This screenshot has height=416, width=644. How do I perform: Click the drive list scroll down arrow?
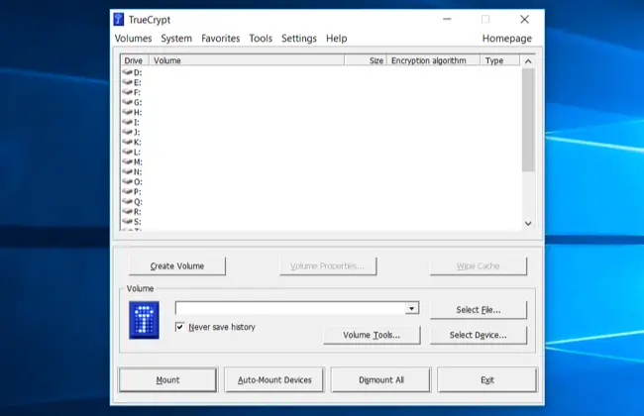(x=528, y=224)
